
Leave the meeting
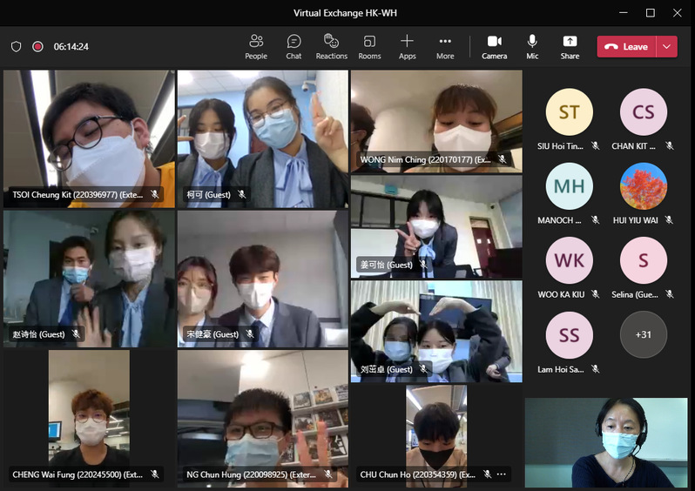pyautogui.click(x=626, y=47)
